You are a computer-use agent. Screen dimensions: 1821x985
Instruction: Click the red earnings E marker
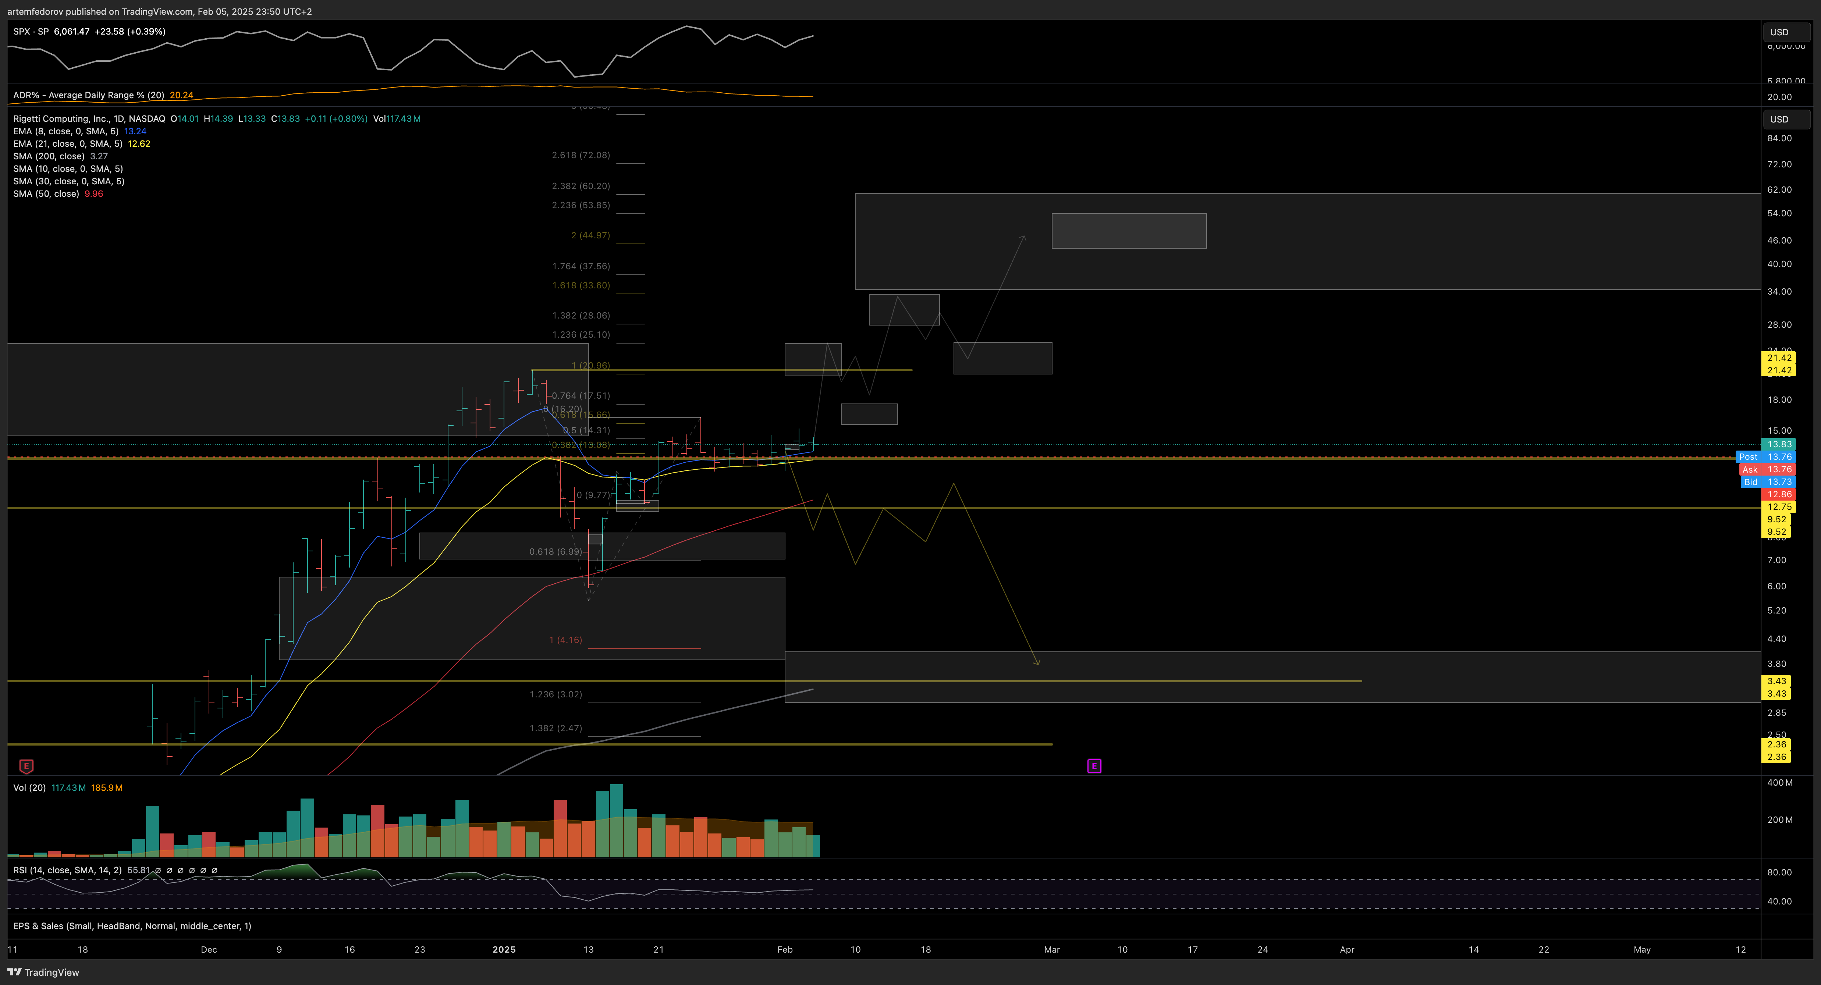pos(26,766)
